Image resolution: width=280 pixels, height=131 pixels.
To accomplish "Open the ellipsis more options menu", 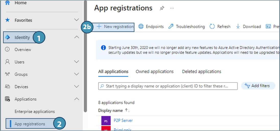I will pos(172,8).
